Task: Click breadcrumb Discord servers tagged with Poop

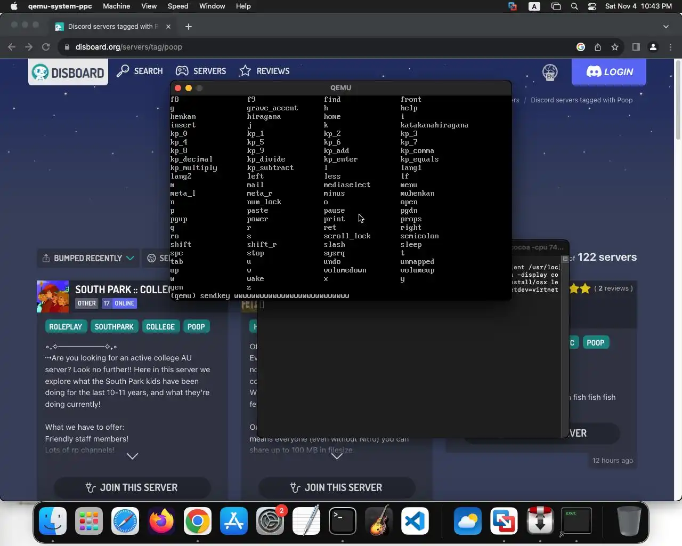Action: 581,100
